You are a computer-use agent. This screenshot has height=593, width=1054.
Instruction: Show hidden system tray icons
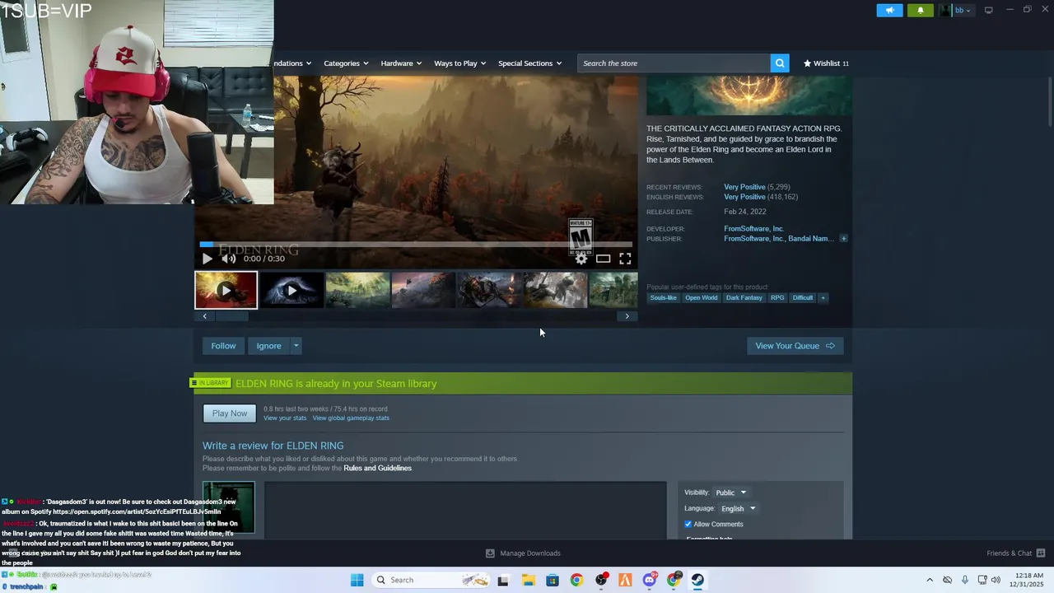[930, 580]
